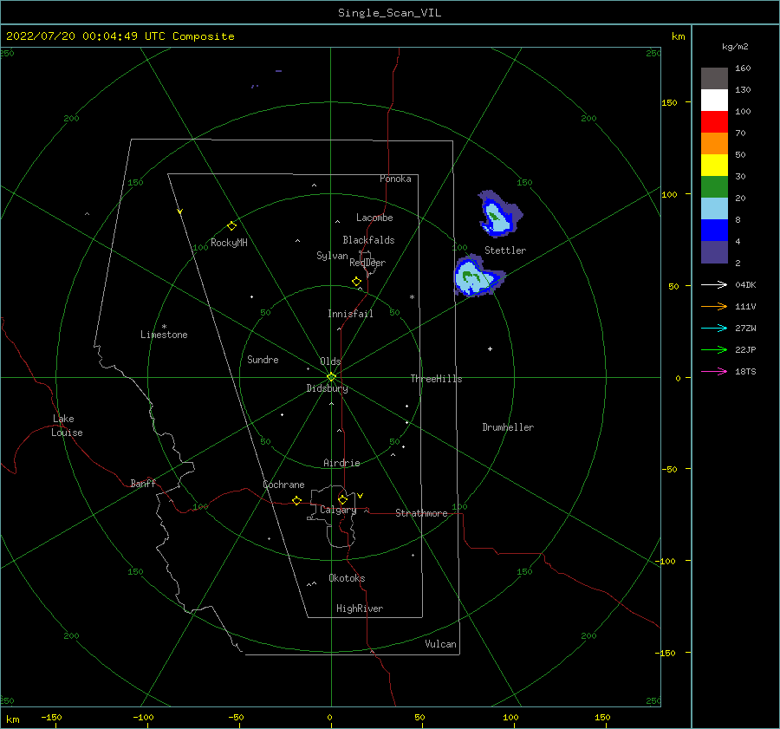The height and width of the screenshot is (729, 780).
Task: Pick the green 30 kg/m2 legend swatch
Action: pyautogui.click(x=714, y=186)
